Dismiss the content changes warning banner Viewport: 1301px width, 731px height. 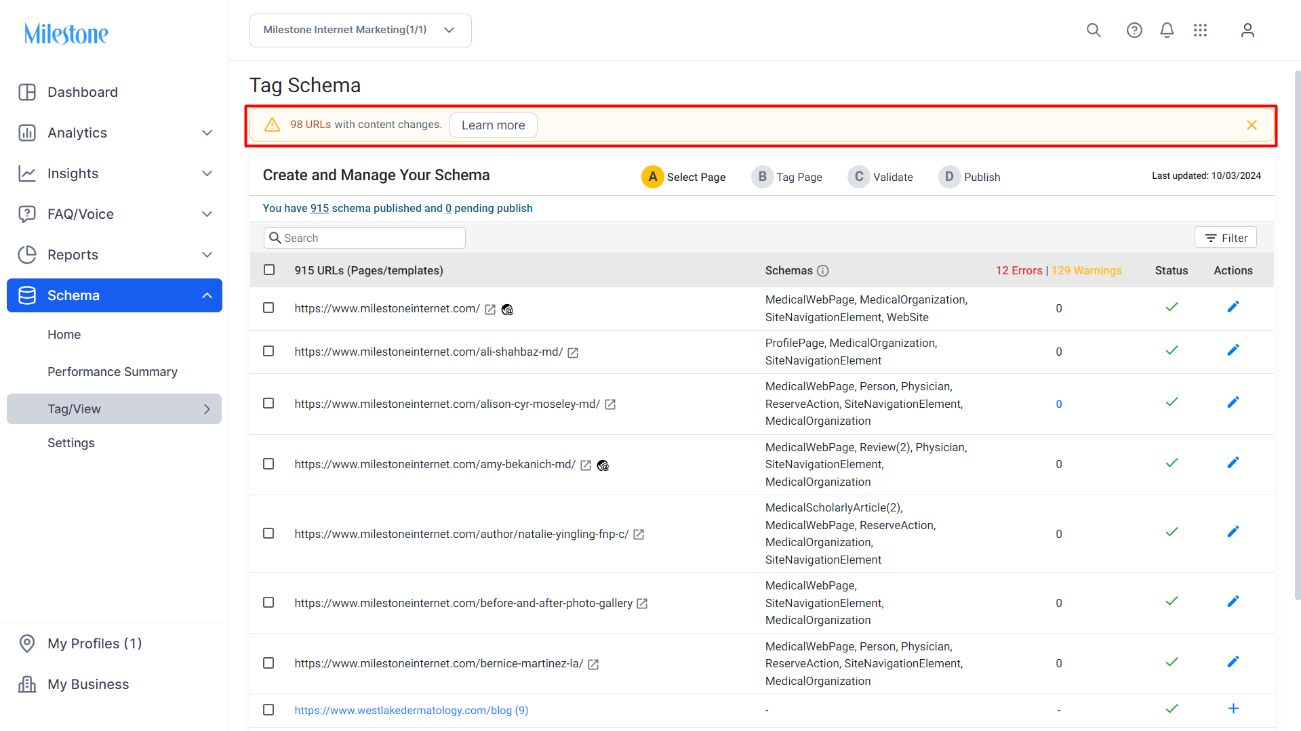click(1252, 125)
